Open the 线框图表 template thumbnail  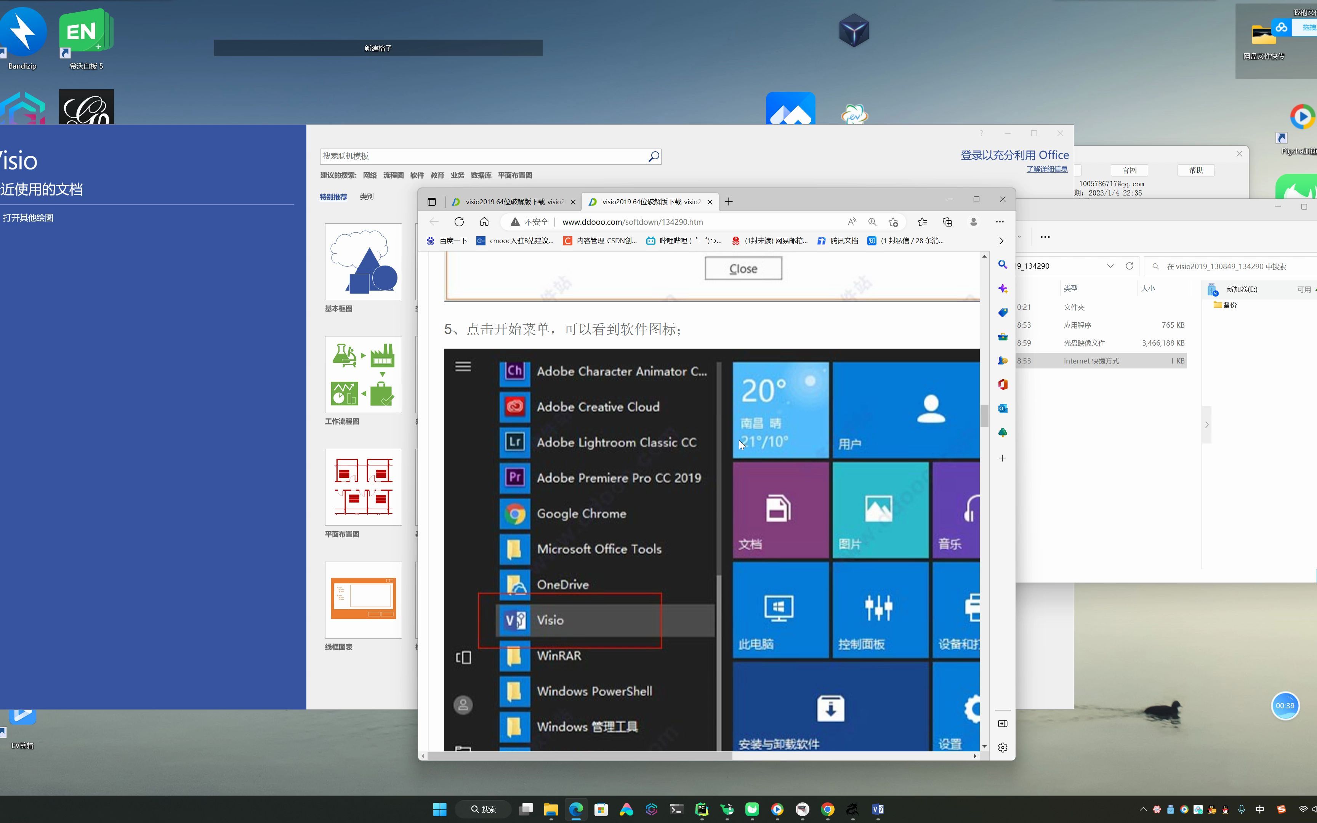tap(363, 600)
